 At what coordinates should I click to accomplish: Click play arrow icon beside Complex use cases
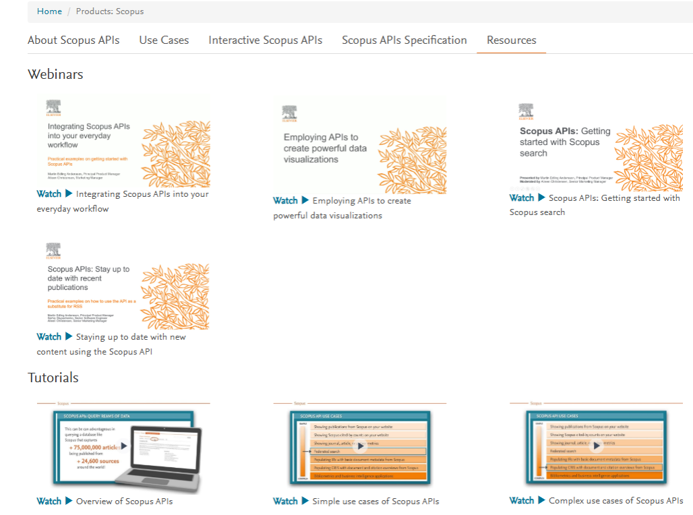[541, 500]
